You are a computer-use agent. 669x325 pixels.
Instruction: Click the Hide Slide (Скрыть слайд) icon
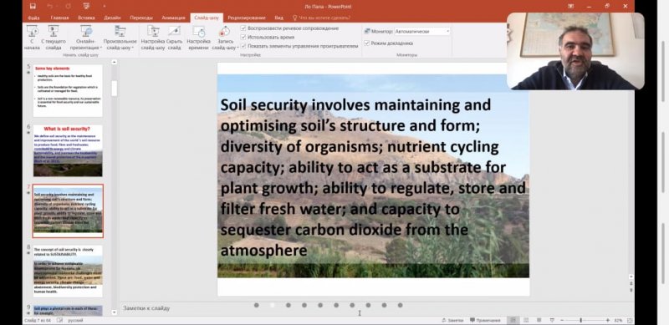tap(174, 32)
